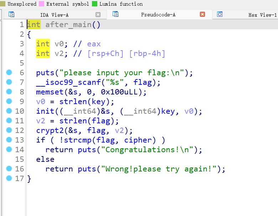
Task: Close the Pseudocode-A tab with red X
Action: click(x=202, y=14)
